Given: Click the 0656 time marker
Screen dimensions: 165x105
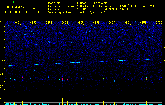Looking at the screenshot, I should [x=96, y=23].
